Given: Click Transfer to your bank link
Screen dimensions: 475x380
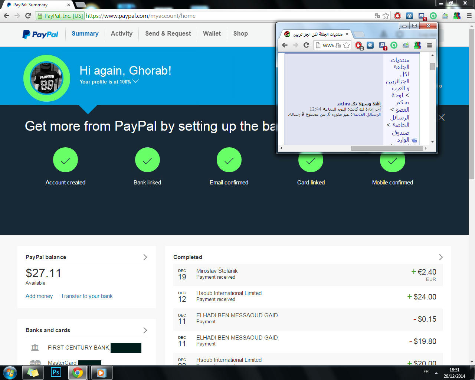Looking at the screenshot, I should coord(87,296).
